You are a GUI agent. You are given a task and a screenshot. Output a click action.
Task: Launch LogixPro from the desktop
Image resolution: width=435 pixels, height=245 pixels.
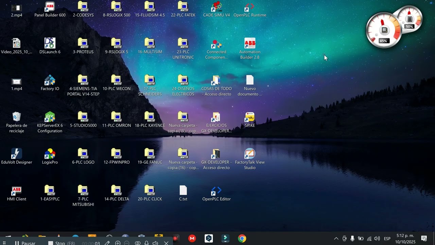pos(50,157)
